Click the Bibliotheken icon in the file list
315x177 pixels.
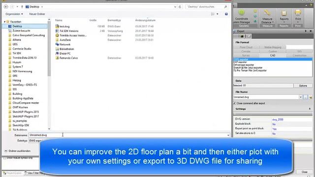[x=57, y=49]
